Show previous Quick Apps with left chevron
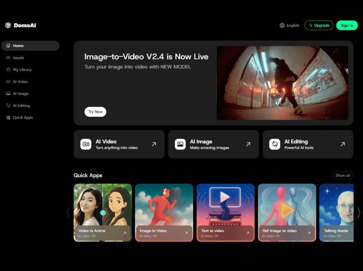 click(68, 212)
